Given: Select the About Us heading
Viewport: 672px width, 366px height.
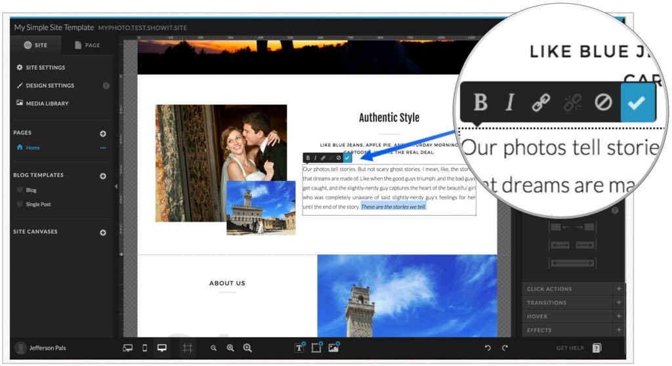Looking at the screenshot, I should (x=227, y=283).
